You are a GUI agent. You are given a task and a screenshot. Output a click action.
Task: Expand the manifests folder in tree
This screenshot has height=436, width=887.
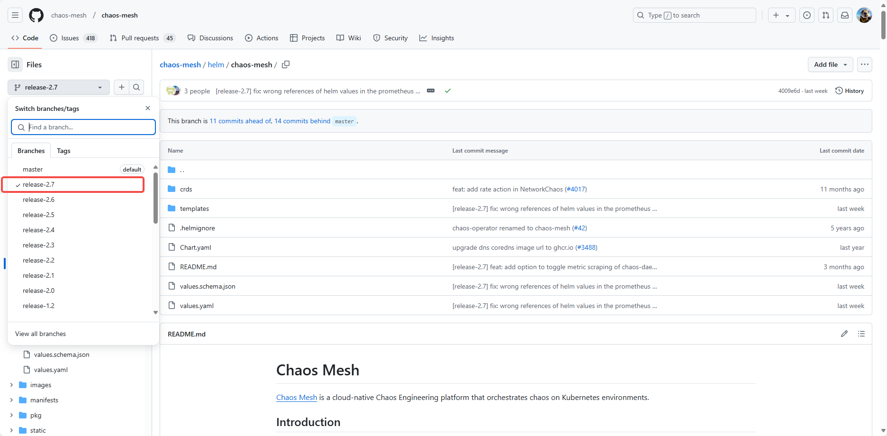pyautogui.click(x=11, y=400)
